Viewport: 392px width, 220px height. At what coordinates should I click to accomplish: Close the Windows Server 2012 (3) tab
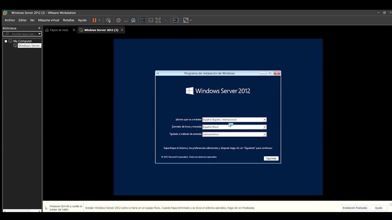[x=122, y=30]
